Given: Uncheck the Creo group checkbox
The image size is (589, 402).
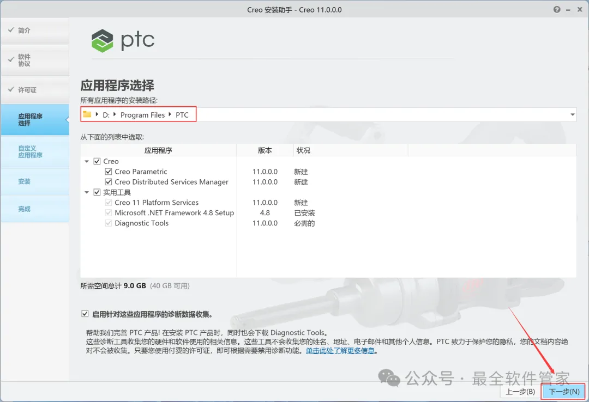Looking at the screenshot, I should pos(97,161).
